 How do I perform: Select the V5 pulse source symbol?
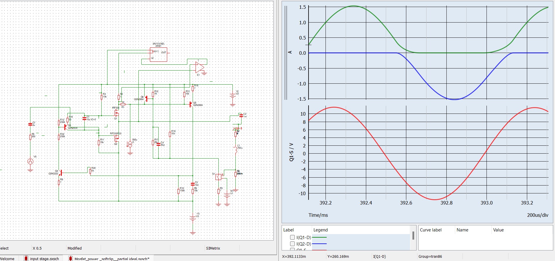pos(30,161)
